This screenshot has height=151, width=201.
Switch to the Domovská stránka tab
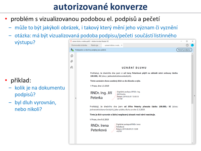point(79,45)
